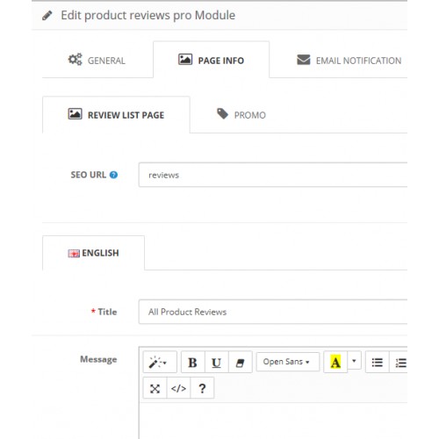The height and width of the screenshot is (439, 439).
Task: Select the Review List Page tab
Action: pos(116,115)
